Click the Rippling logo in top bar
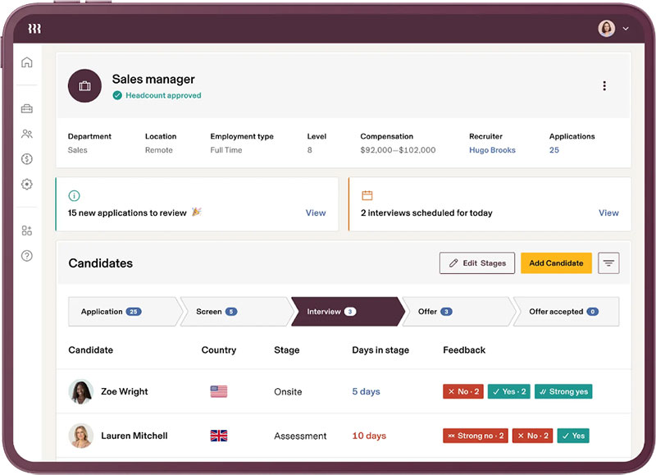The height and width of the screenshot is (475, 656). point(34,29)
